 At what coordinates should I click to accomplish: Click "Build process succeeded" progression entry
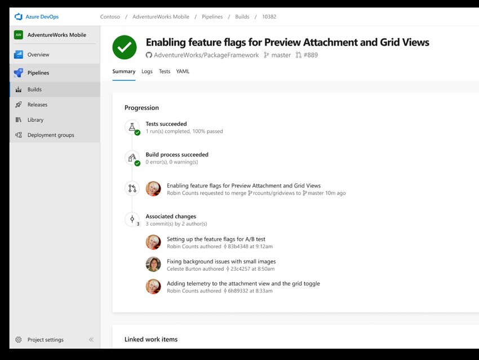(x=177, y=155)
